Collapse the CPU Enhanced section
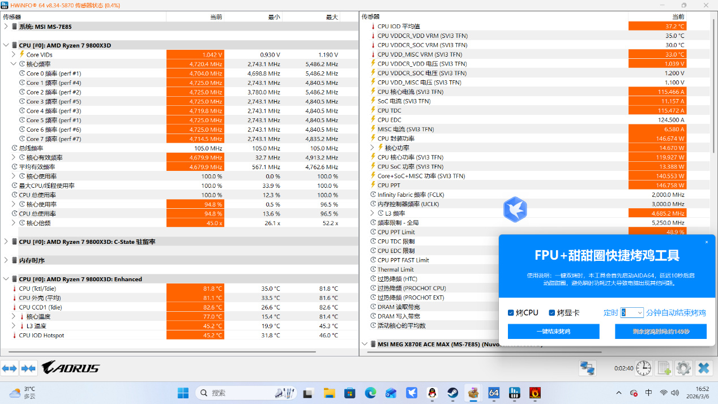Screen dimensions: 718x404 point(6,279)
